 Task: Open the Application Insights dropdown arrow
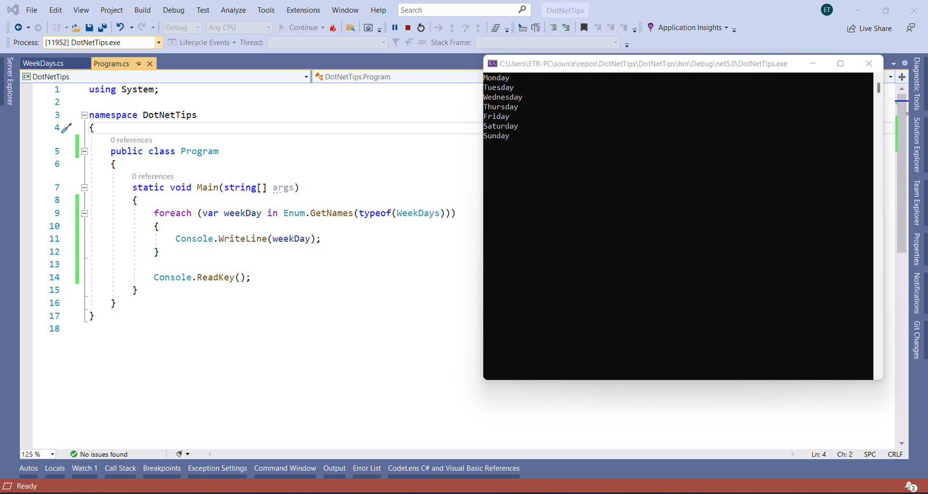[x=726, y=28]
